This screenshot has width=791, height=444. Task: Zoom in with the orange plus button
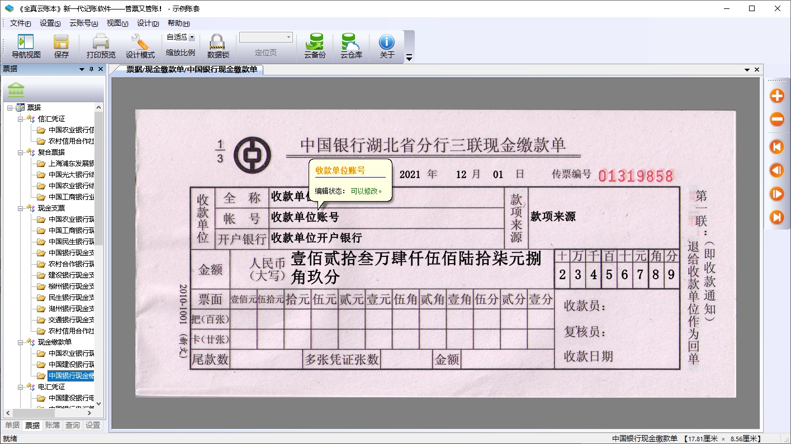tap(777, 96)
